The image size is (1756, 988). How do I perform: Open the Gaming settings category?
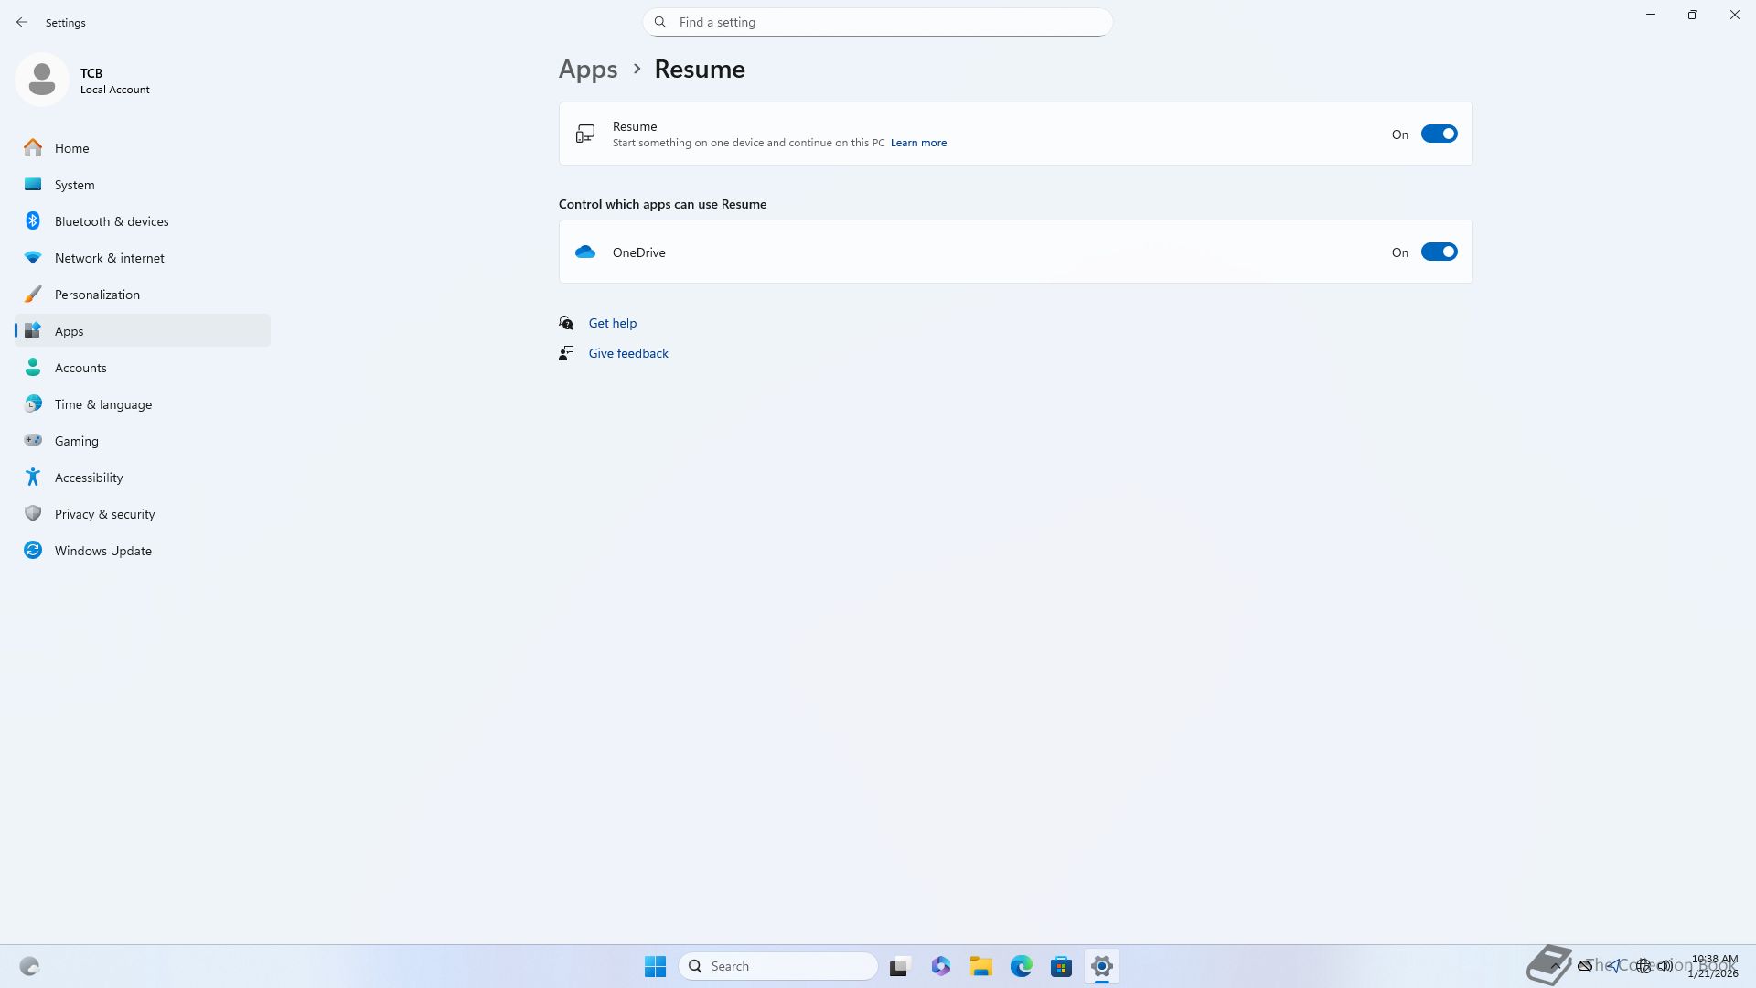(x=76, y=441)
